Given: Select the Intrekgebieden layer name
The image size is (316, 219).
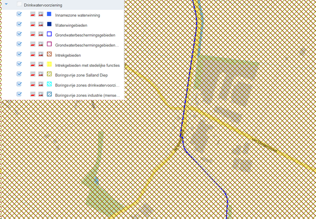Looking at the screenshot, I should (68, 55).
